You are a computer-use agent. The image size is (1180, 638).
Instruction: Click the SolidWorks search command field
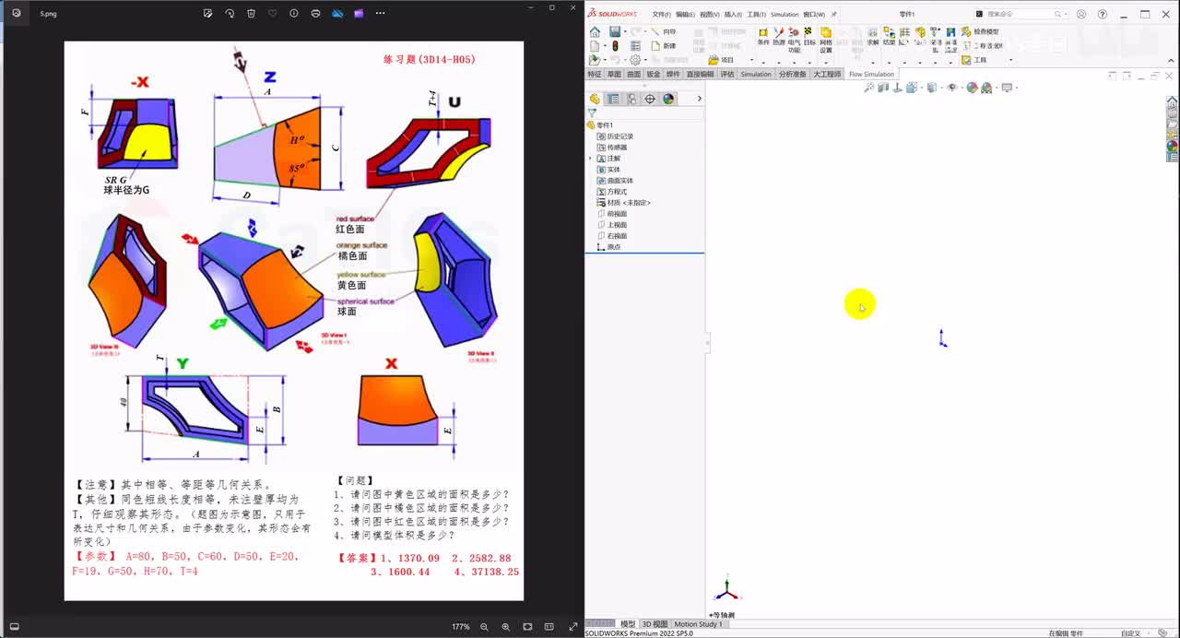point(1021,14)
